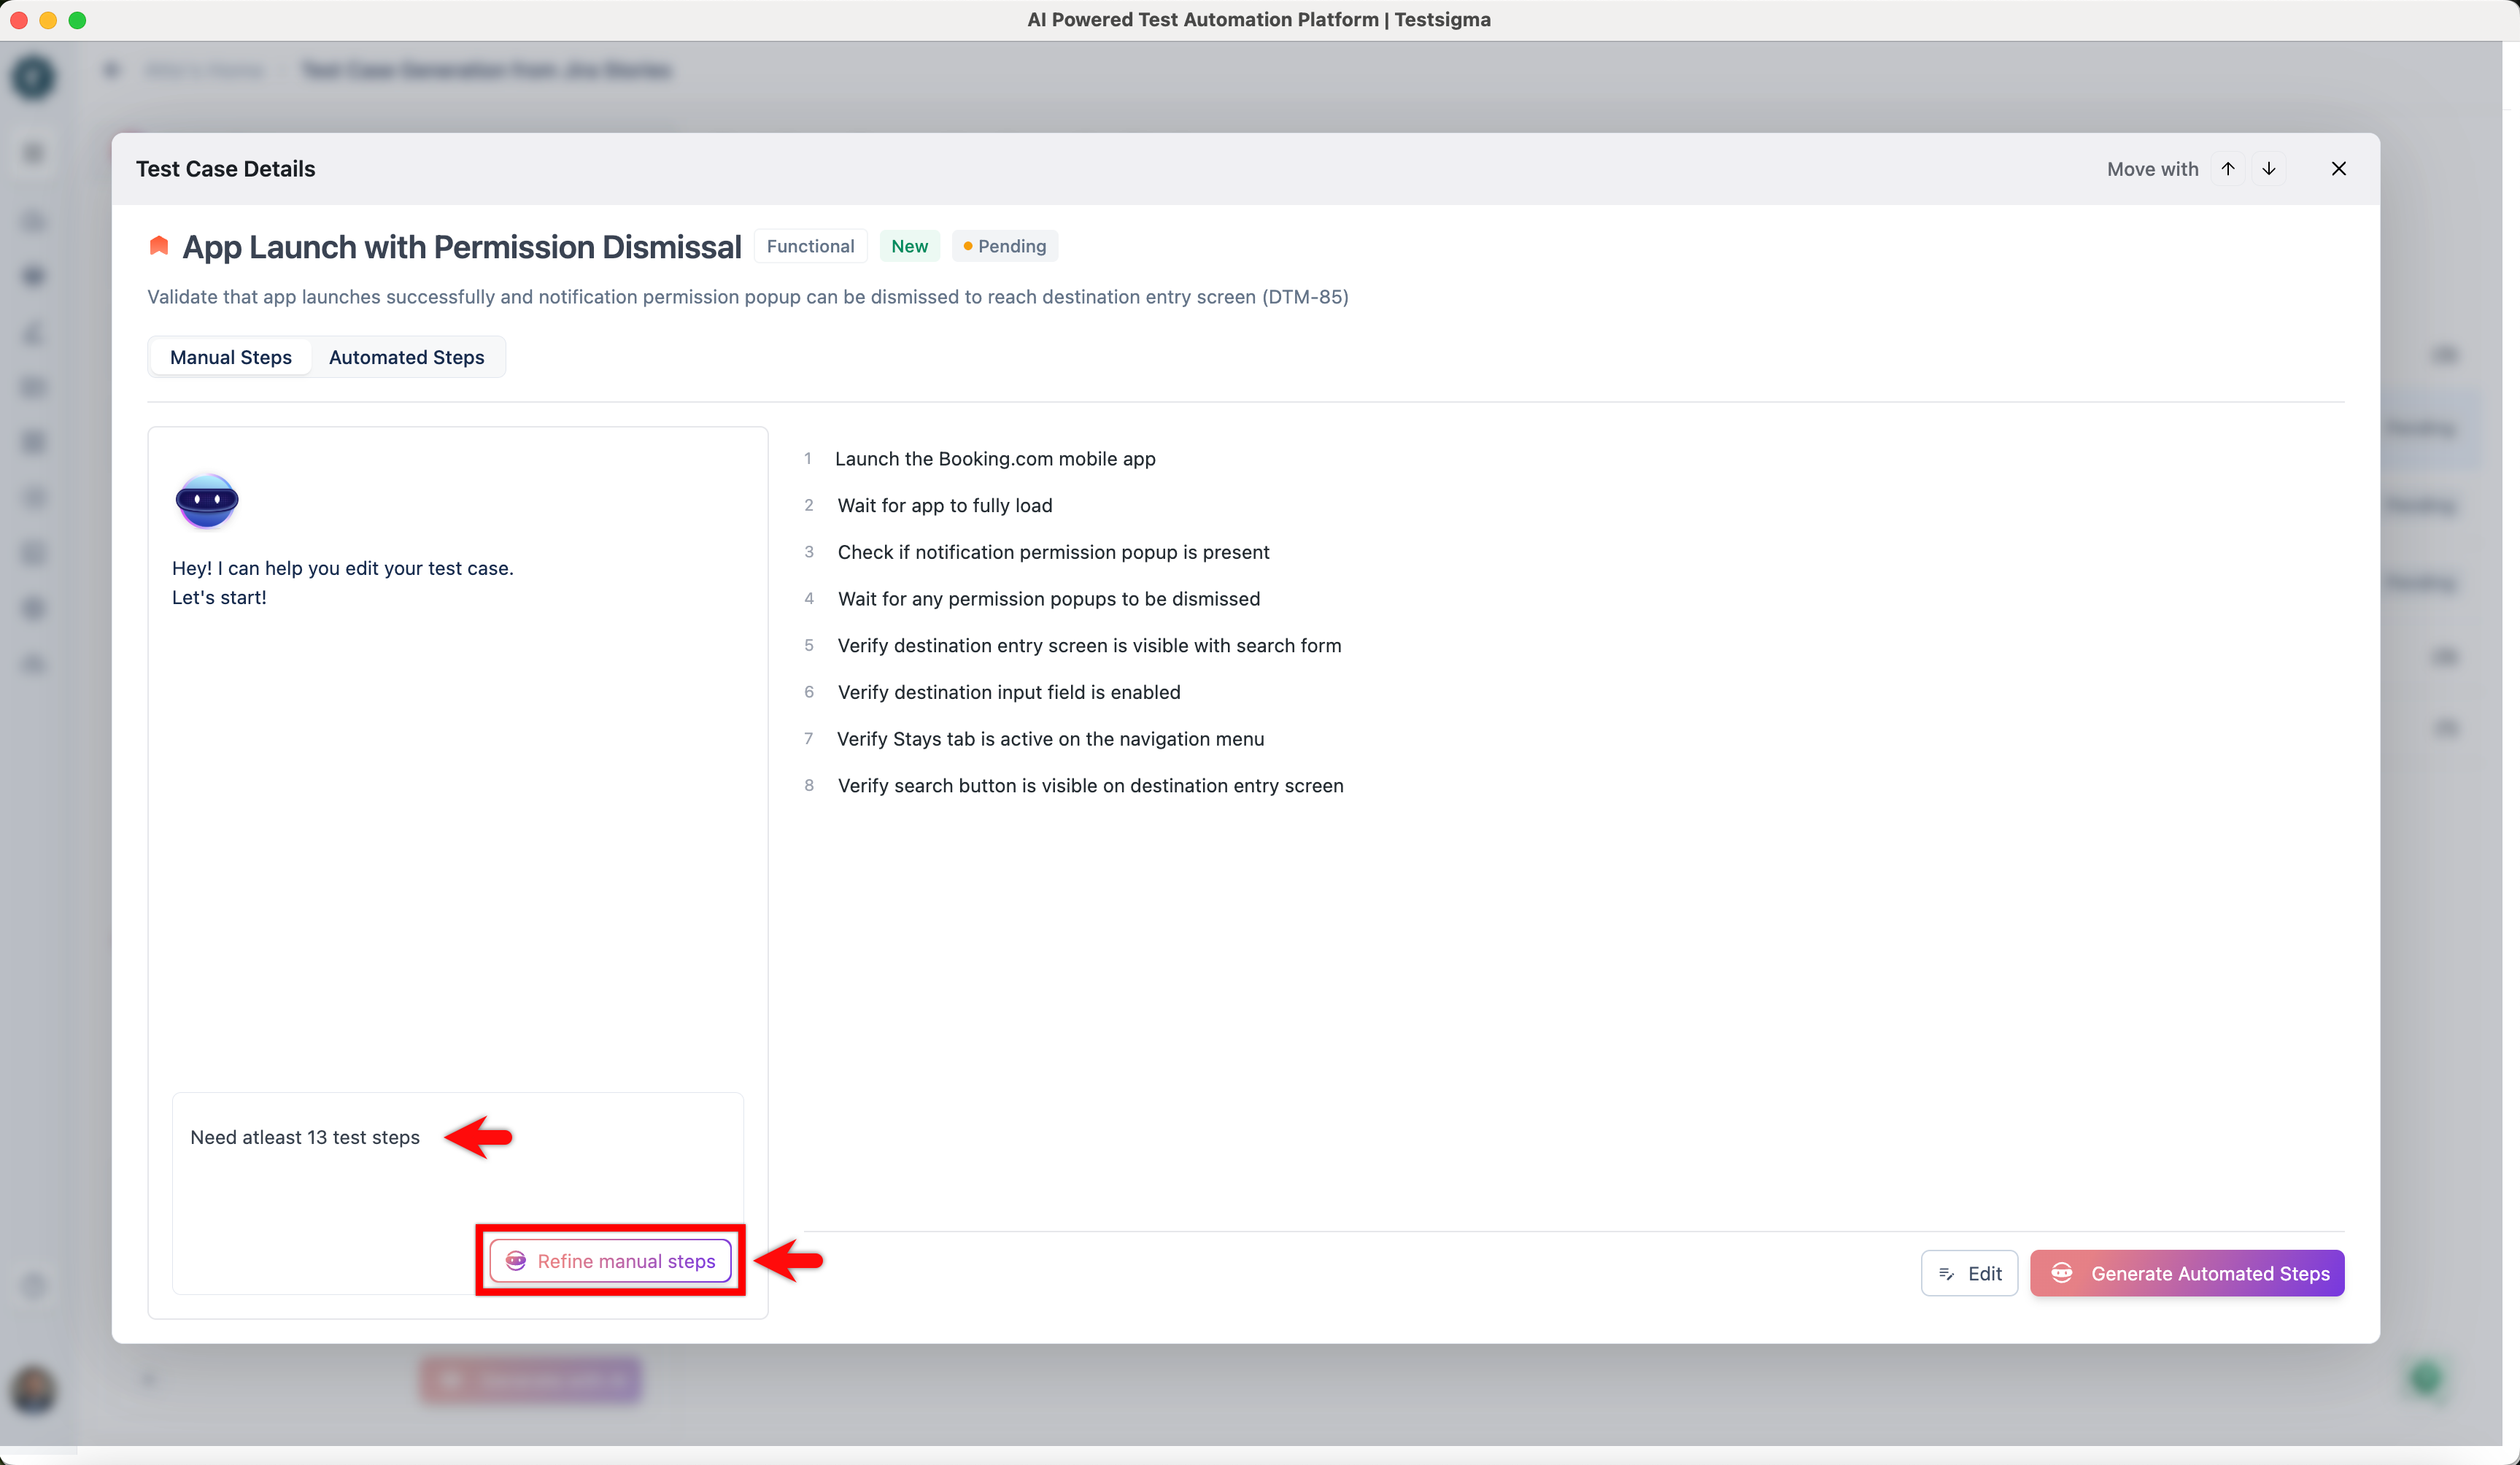This screenshot has width=2520, height=1465.
Task: Click the orange bookmark icon beside title
Action: pos(158,246)
